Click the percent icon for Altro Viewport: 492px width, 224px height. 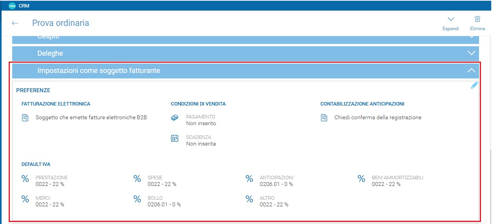tap(249, 199)
